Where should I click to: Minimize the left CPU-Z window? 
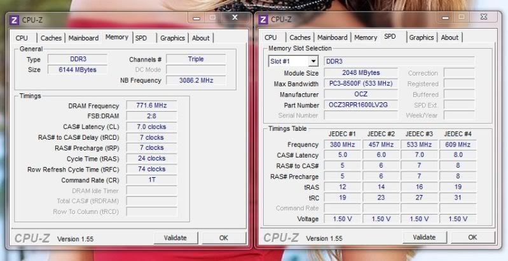coord(196,18)
